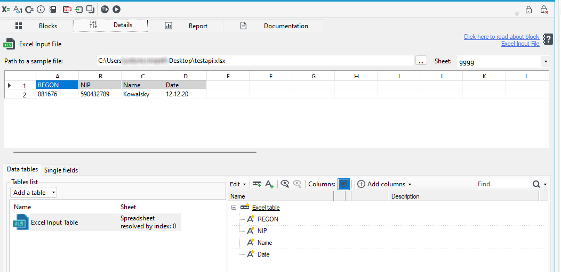Click the A rename icon with blue arrow
Screen dimensions: 561x272
(x=18, y=10)
